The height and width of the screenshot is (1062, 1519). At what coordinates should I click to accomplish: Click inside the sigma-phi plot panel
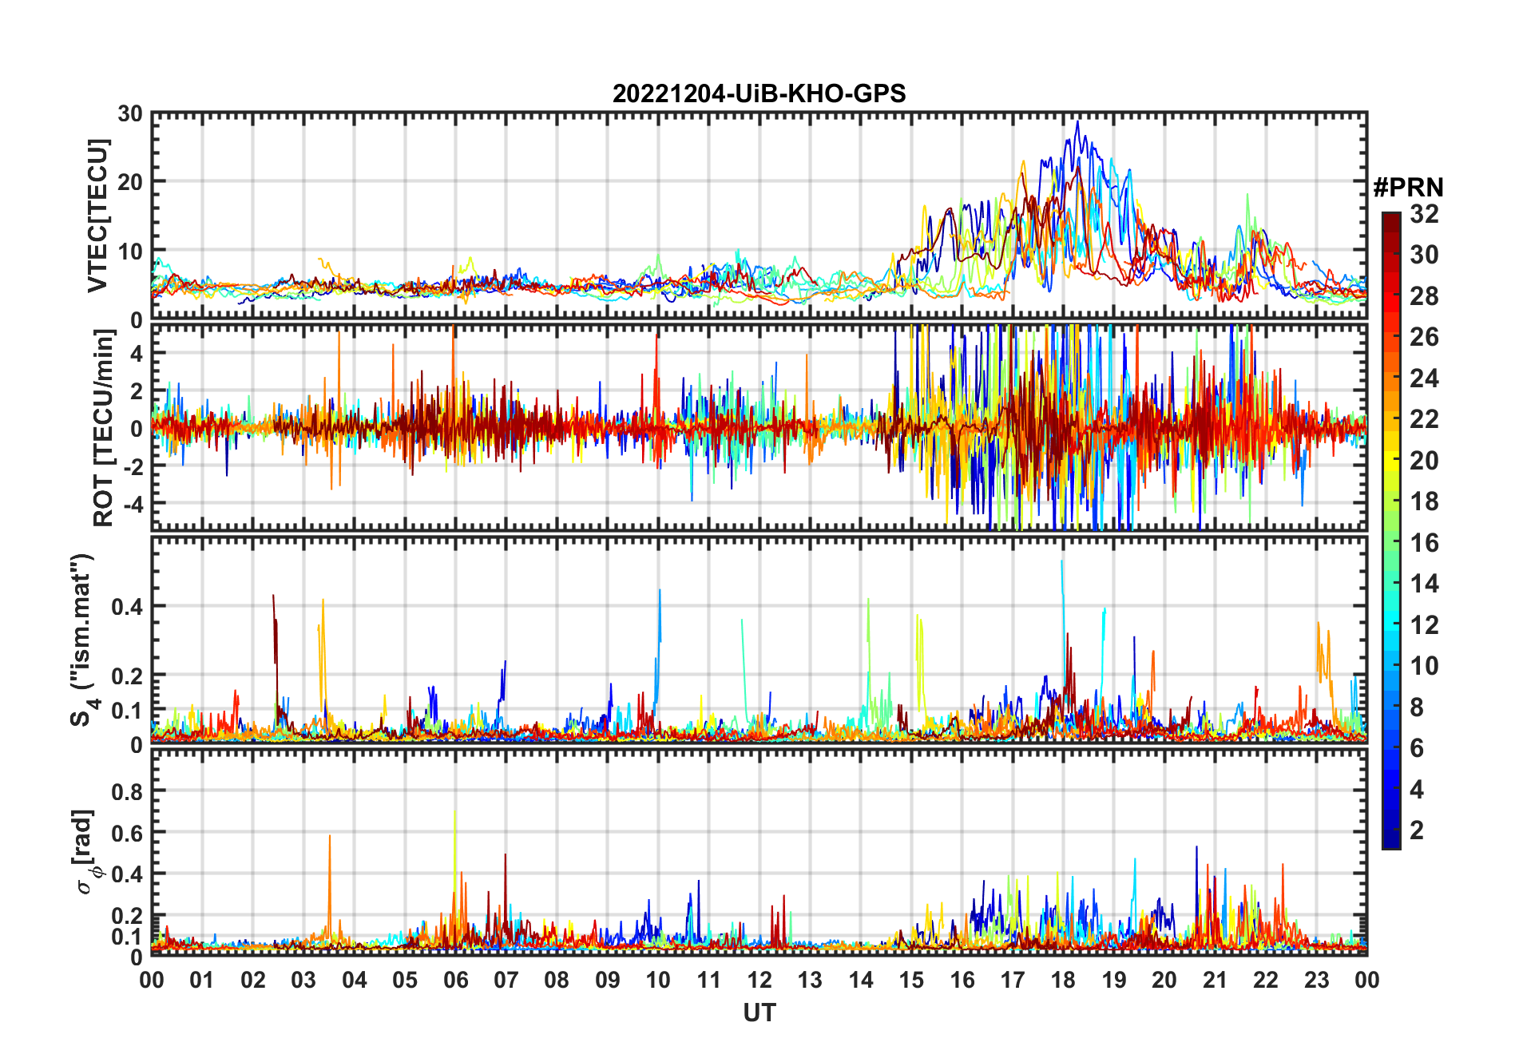pyautogui.click(x=759, y=851)
